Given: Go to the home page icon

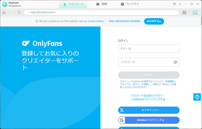Looking at the screenshot, I should [4, 12].
